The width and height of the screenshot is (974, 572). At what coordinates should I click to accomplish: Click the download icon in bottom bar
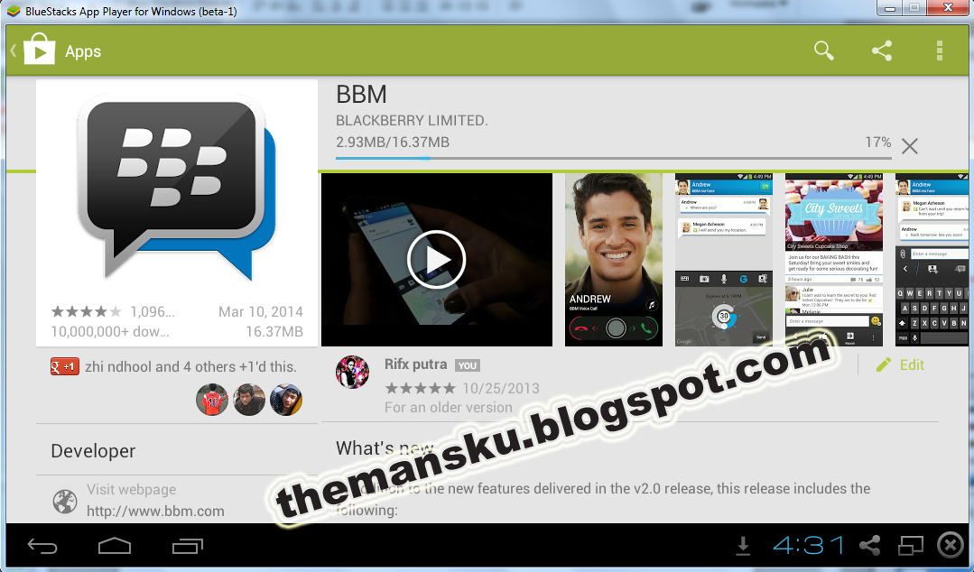point(743,546)
